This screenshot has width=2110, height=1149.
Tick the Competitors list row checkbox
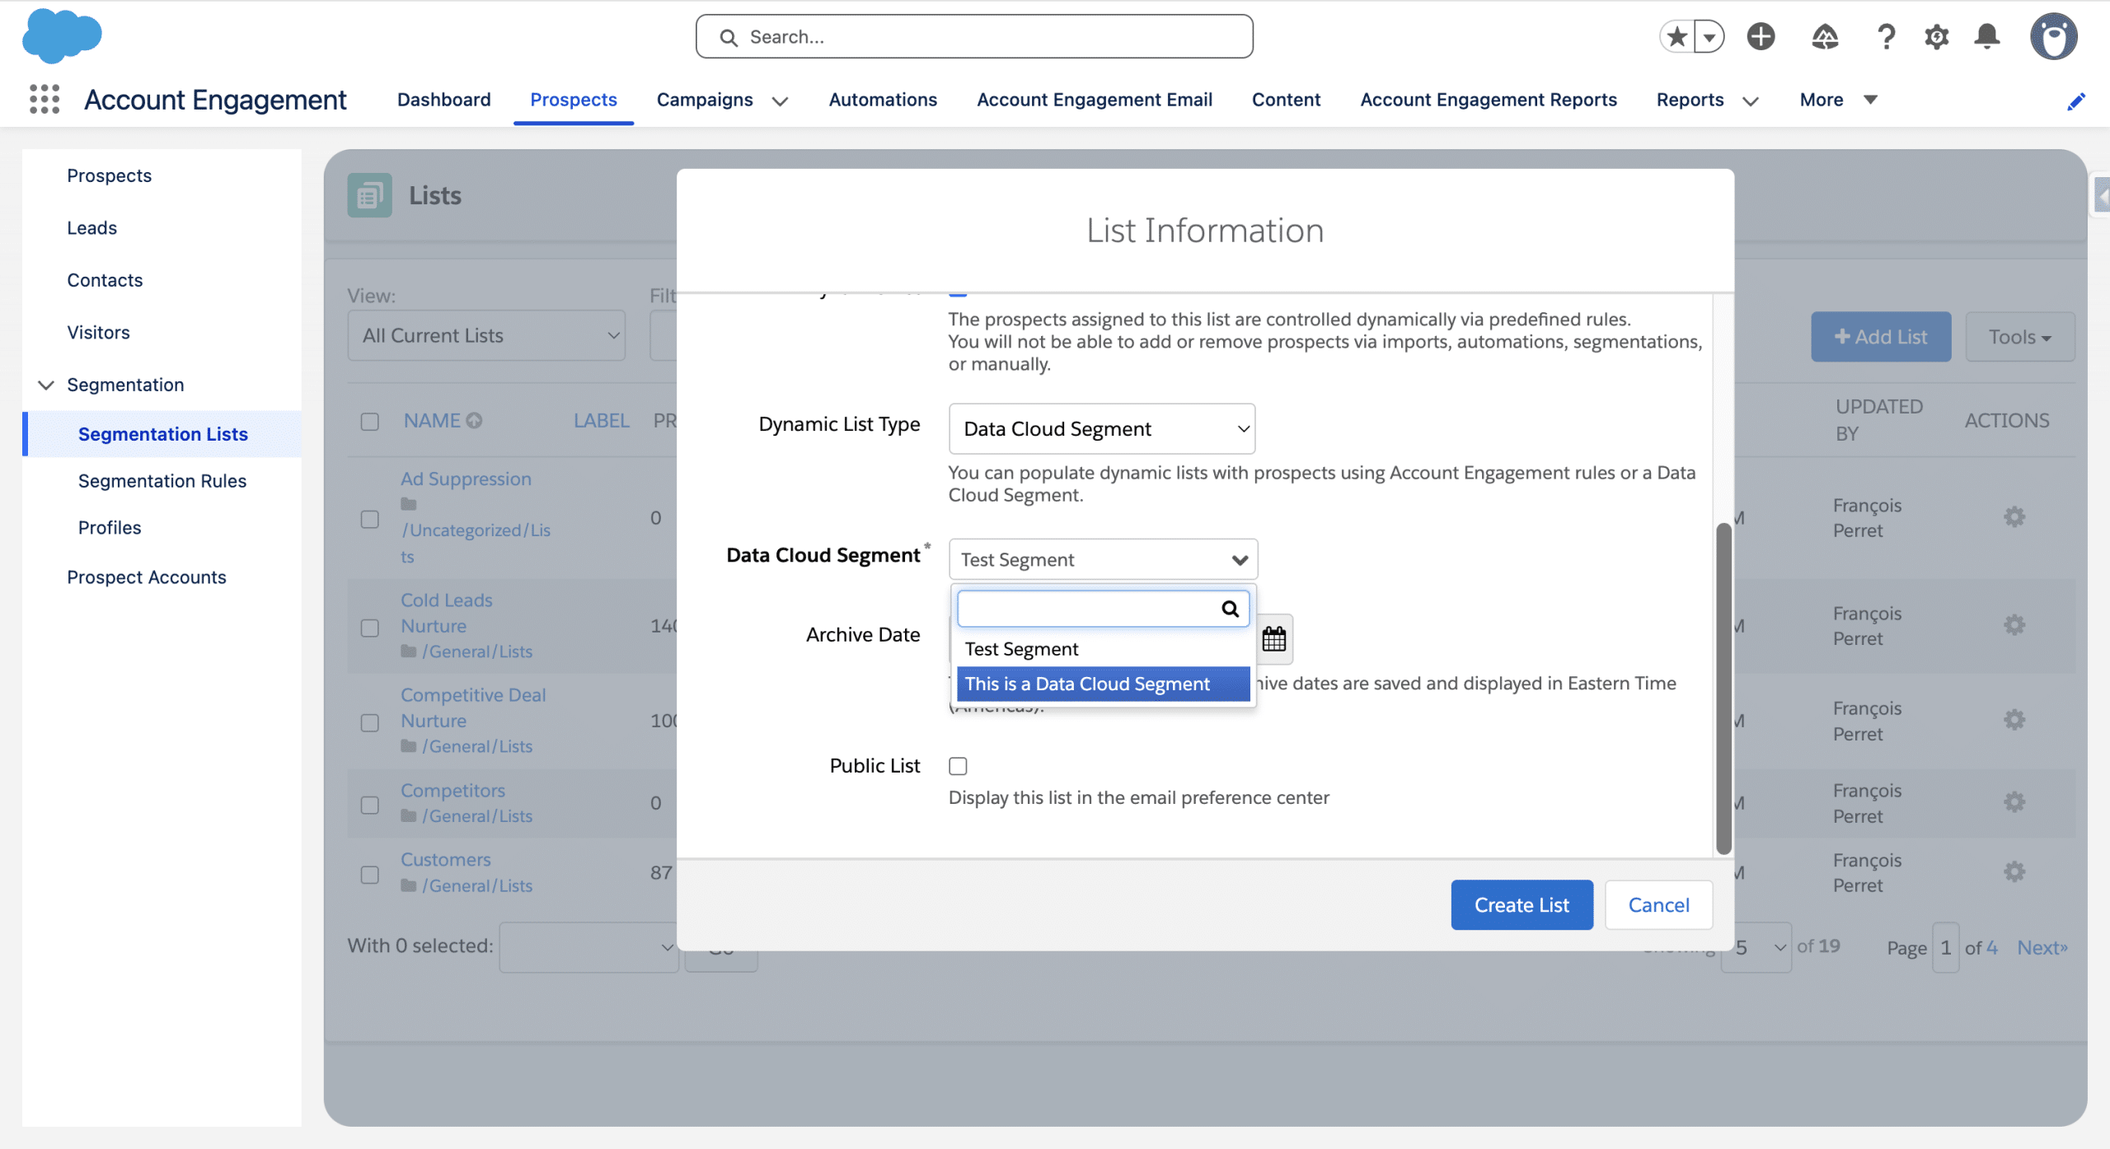pyautogui.click(x=370, y=804)
